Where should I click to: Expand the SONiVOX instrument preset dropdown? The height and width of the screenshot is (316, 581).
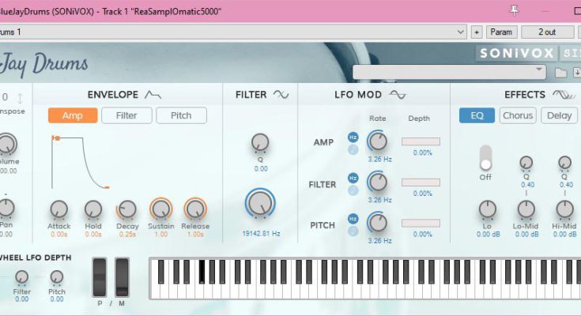coord(540,72)
